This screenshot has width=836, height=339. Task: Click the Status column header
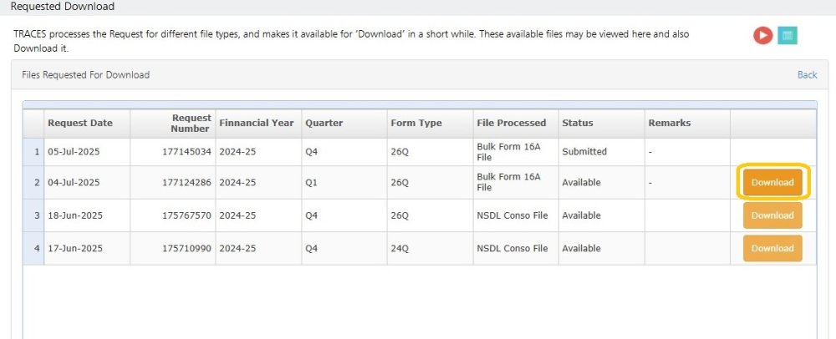coord(578,124)
